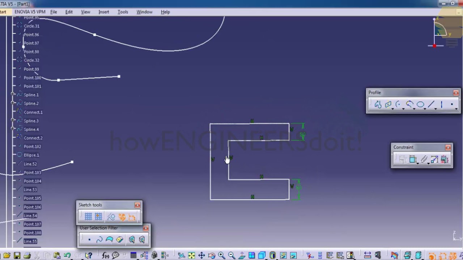
Task: Enable the Point filter in User Selection Filter
Action: pyautogui.click(x=89, y=240)
